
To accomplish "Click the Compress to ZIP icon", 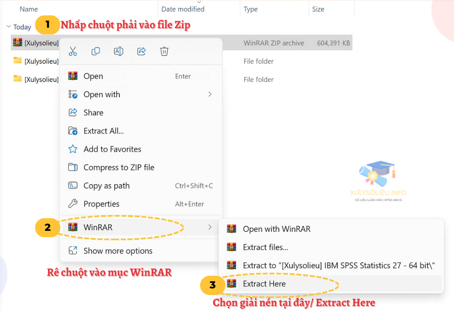I will [x=73, y=167].
